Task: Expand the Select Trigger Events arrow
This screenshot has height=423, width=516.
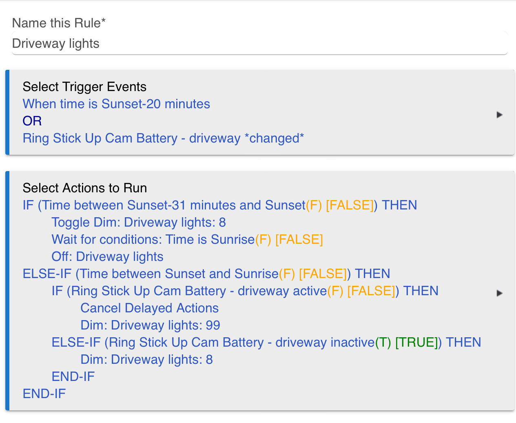Action: [499, 115]
